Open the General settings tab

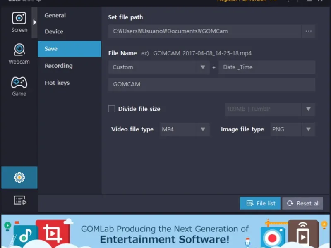pos(55,15)
